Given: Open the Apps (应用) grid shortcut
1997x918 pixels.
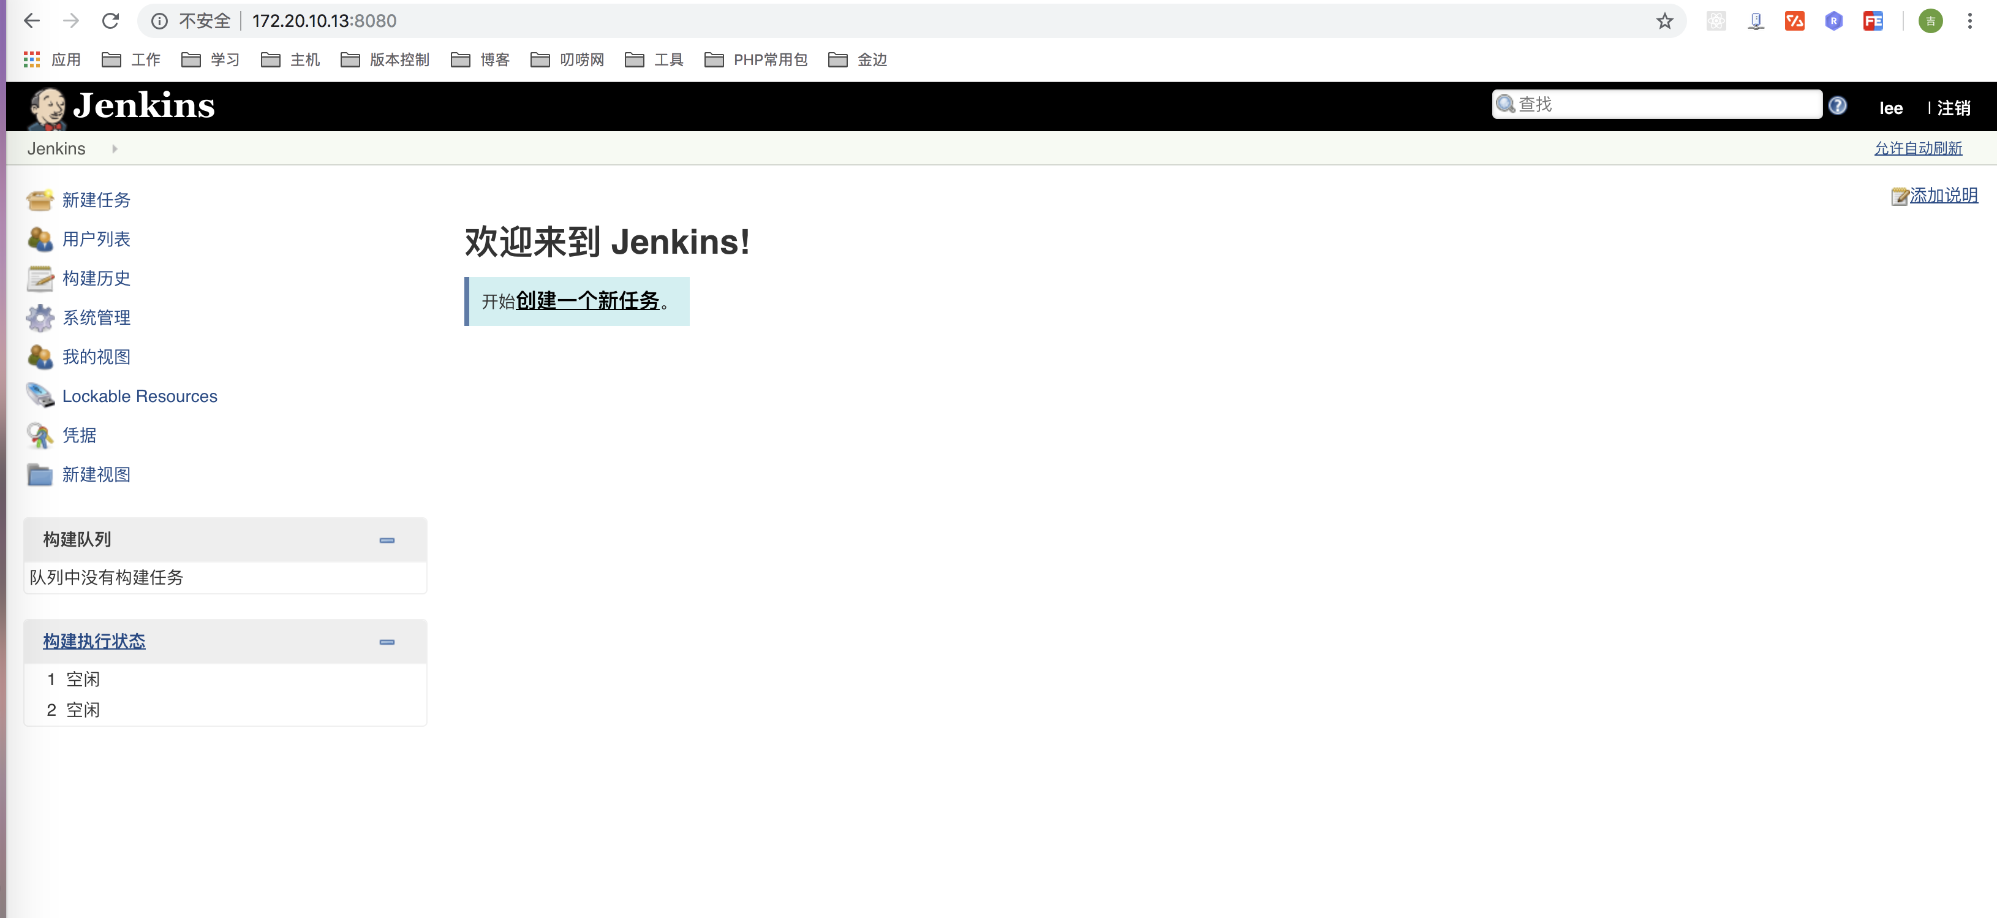Looking at the screenshot, I should (32, 59).
